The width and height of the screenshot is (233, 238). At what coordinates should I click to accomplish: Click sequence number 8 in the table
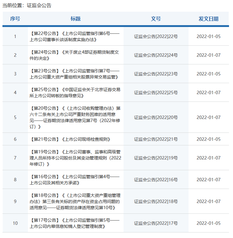[x=15, y=180]
